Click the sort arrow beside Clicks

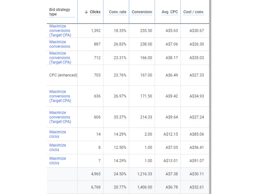(86, 12)
